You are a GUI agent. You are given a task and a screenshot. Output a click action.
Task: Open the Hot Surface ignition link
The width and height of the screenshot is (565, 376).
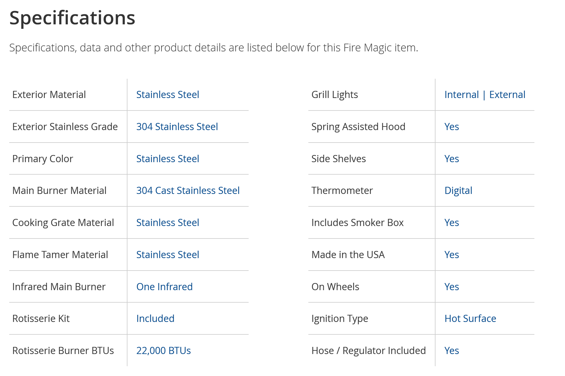tap(470, 319)
